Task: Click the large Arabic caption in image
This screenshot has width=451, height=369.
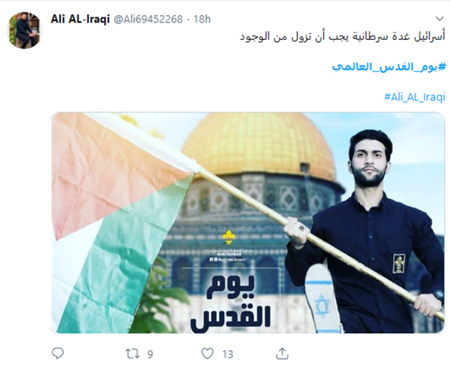Action: 231,305
